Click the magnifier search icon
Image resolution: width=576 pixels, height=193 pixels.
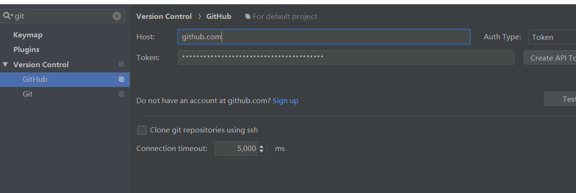[x=7, y=16]
